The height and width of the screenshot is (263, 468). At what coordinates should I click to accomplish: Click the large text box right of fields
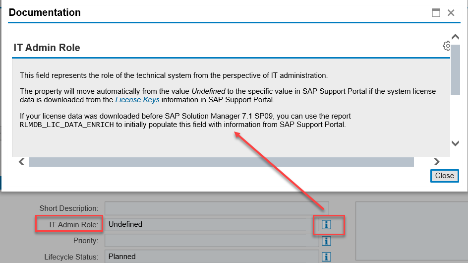tap(412, 231)
